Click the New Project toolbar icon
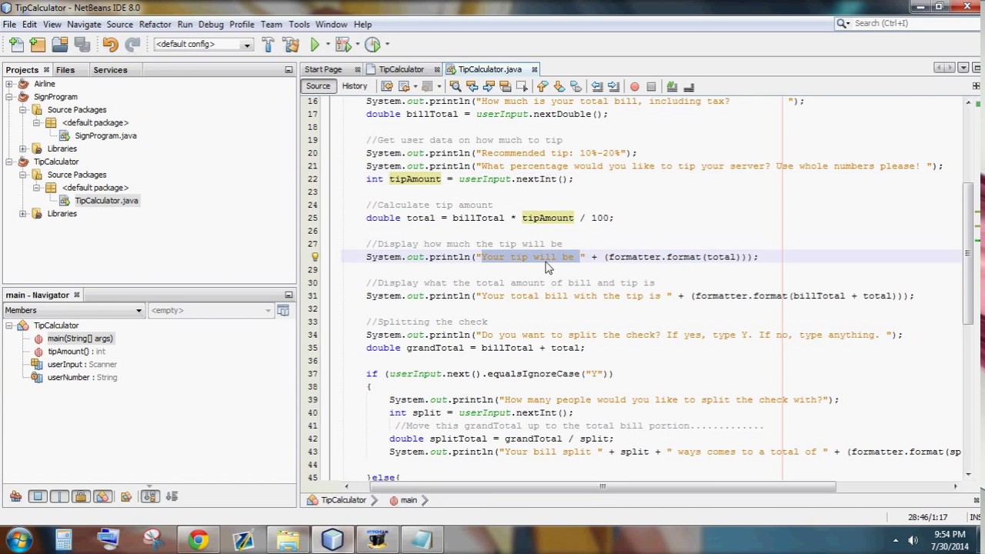The height and width of the screenshot is (554, 985). [38, 45]
